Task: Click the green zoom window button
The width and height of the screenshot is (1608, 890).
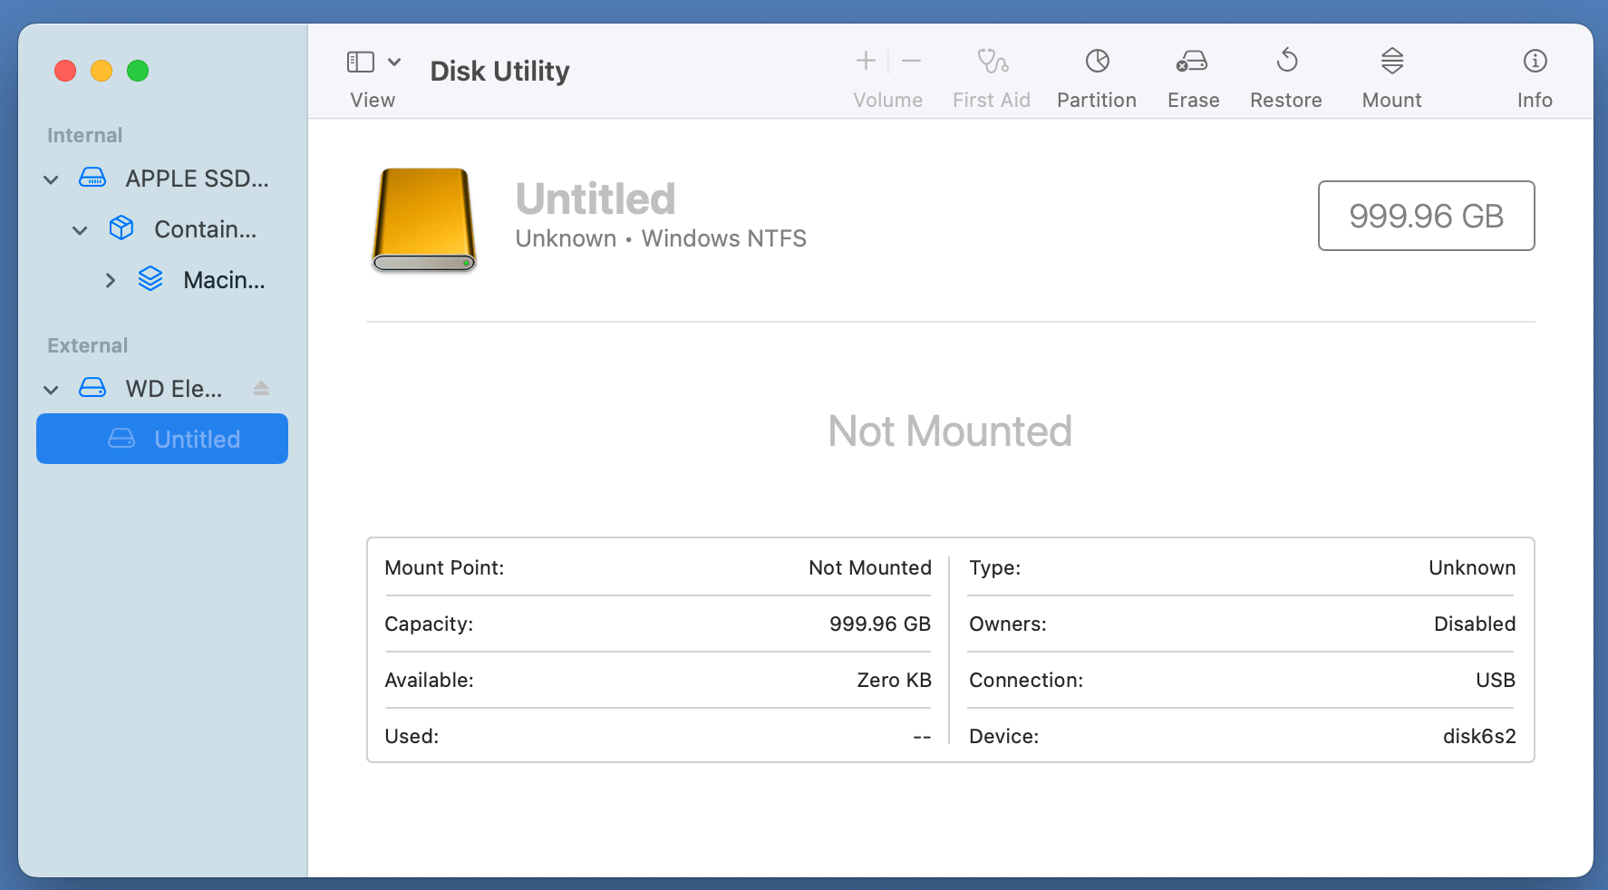Action: pyautogui.click(x=138, y=70)
